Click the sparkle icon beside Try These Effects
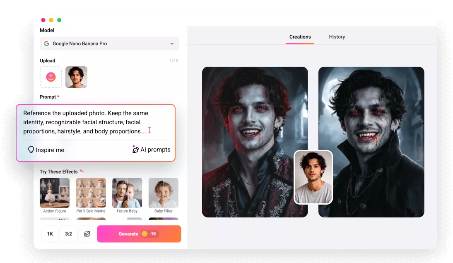The height and width of the screenshot is (263, 453). [x=82, y=171]
